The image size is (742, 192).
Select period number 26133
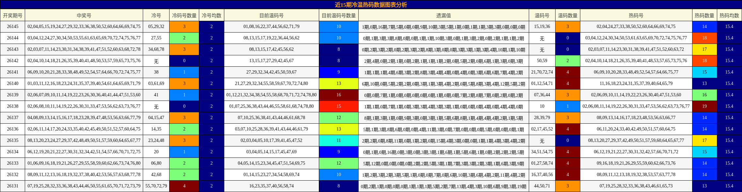tap(13, 163)
